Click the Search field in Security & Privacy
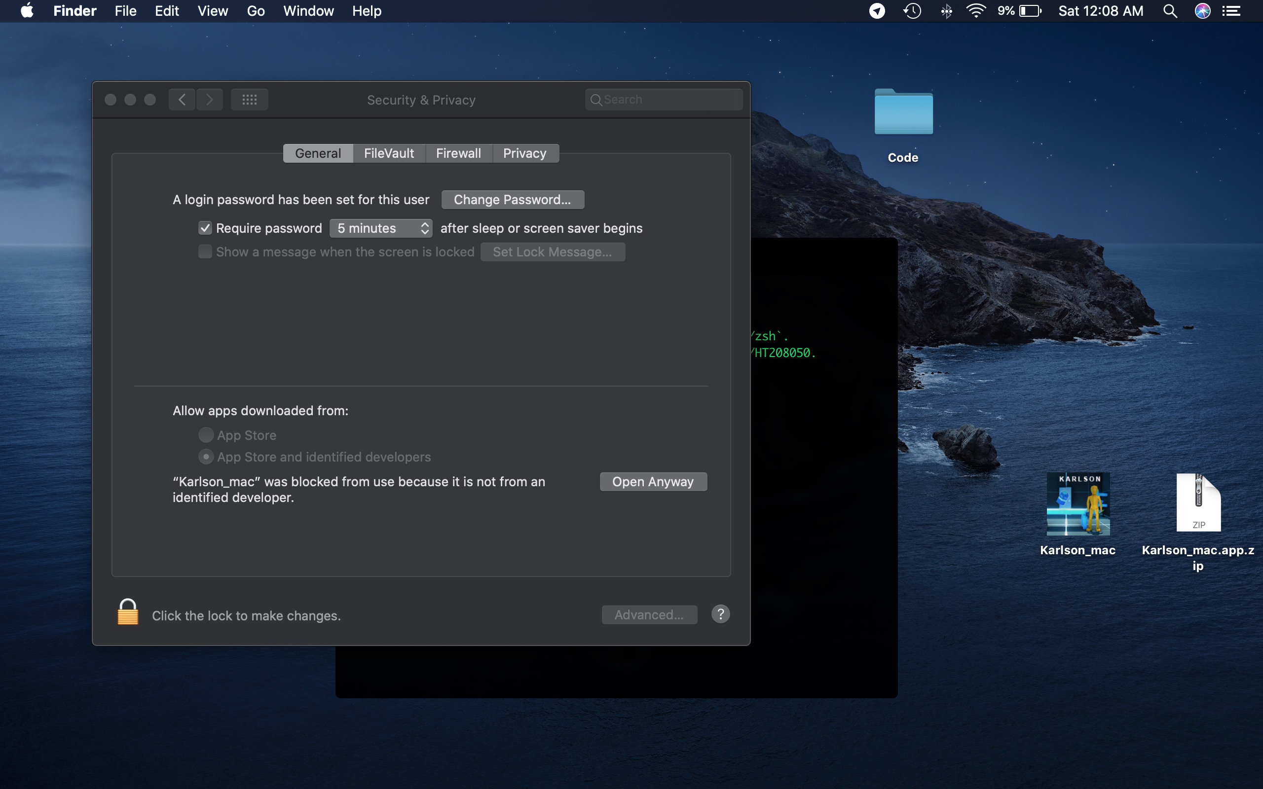 point(664,99)
